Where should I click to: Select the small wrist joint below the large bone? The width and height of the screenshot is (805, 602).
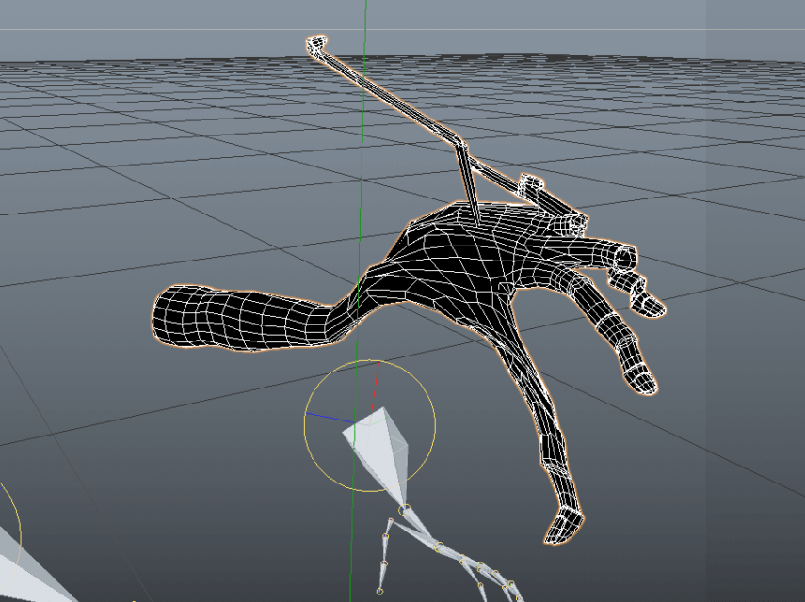(x=405, y=510)
